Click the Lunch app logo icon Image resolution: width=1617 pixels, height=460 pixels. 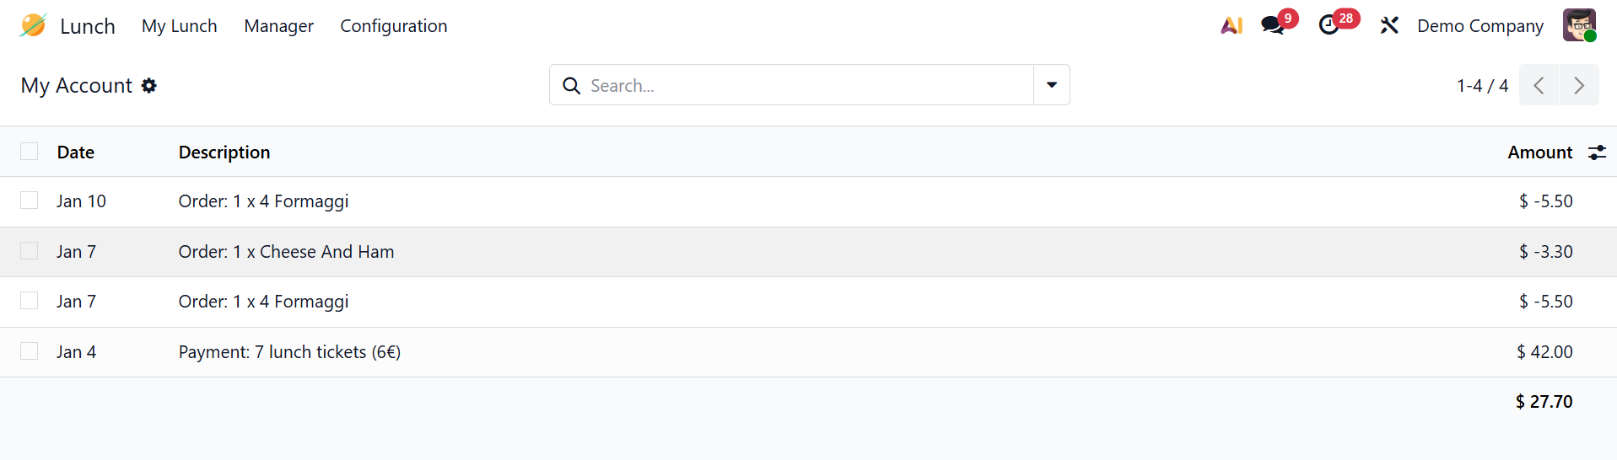[33, 25]
